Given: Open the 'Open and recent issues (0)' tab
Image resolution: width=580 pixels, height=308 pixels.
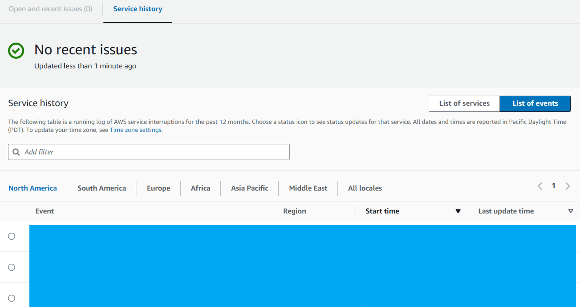Looking at the screenshot, I should [x=50, y=9].
